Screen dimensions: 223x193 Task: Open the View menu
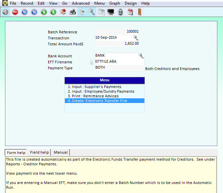[x=53, y=3]
